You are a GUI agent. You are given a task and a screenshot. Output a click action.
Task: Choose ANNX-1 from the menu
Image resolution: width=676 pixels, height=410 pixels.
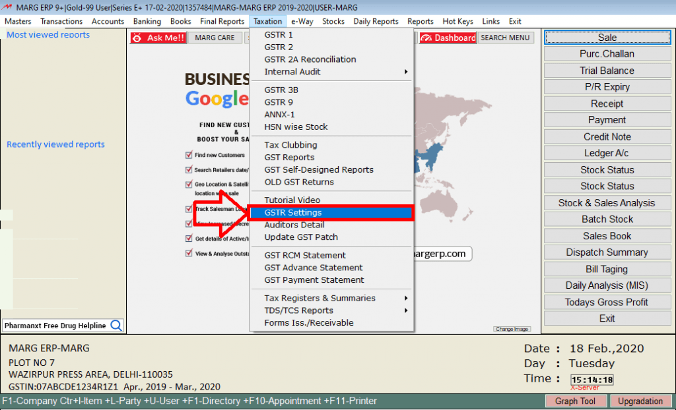(x=331, y=115)
